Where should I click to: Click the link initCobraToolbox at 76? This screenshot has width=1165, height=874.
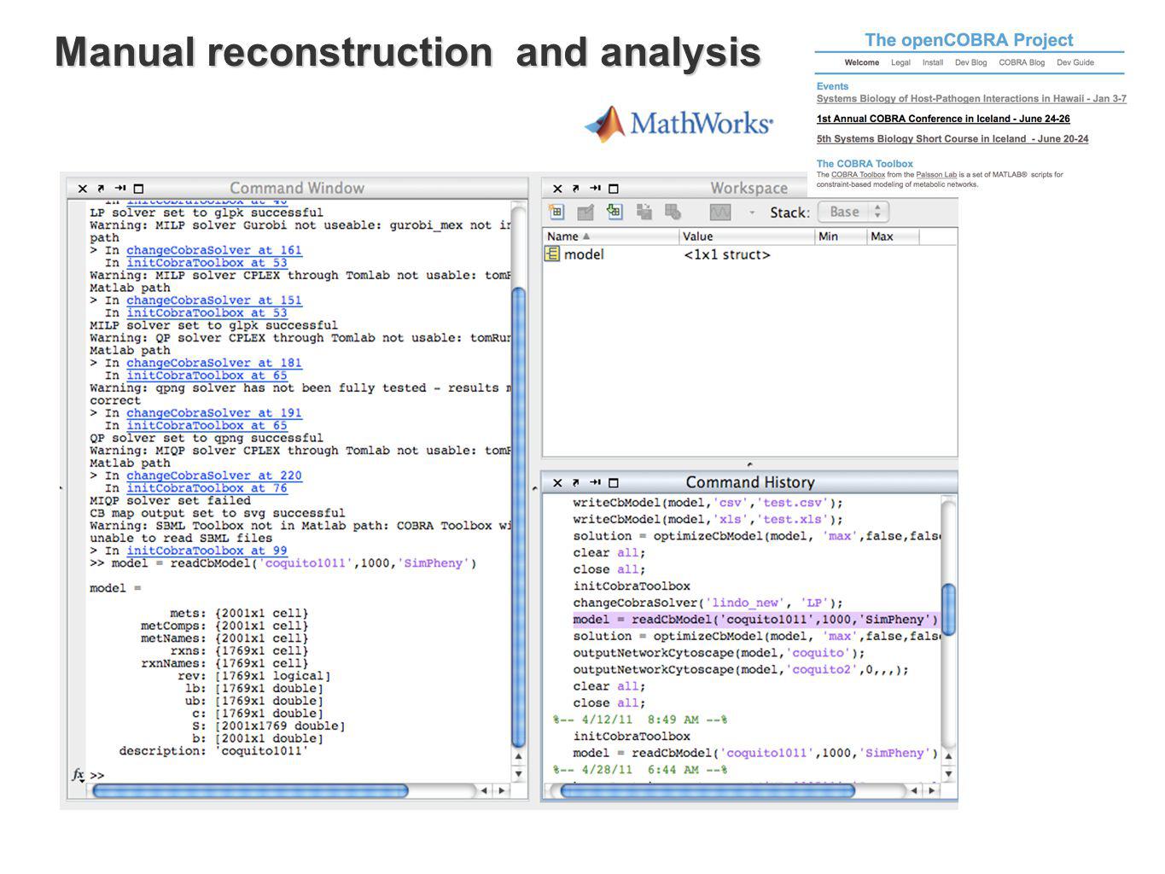[207, 488]
